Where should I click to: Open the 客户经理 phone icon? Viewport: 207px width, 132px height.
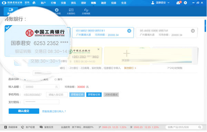pos(22,127)
